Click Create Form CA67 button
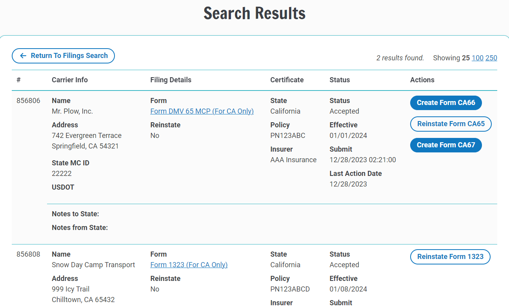Screen dimensions: 509x306 446,145
